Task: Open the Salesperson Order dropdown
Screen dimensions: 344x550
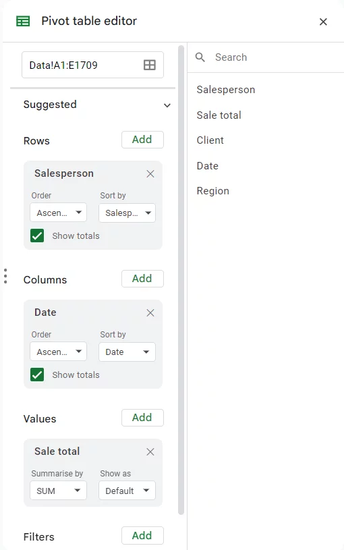Action: (x=58, y=213)
